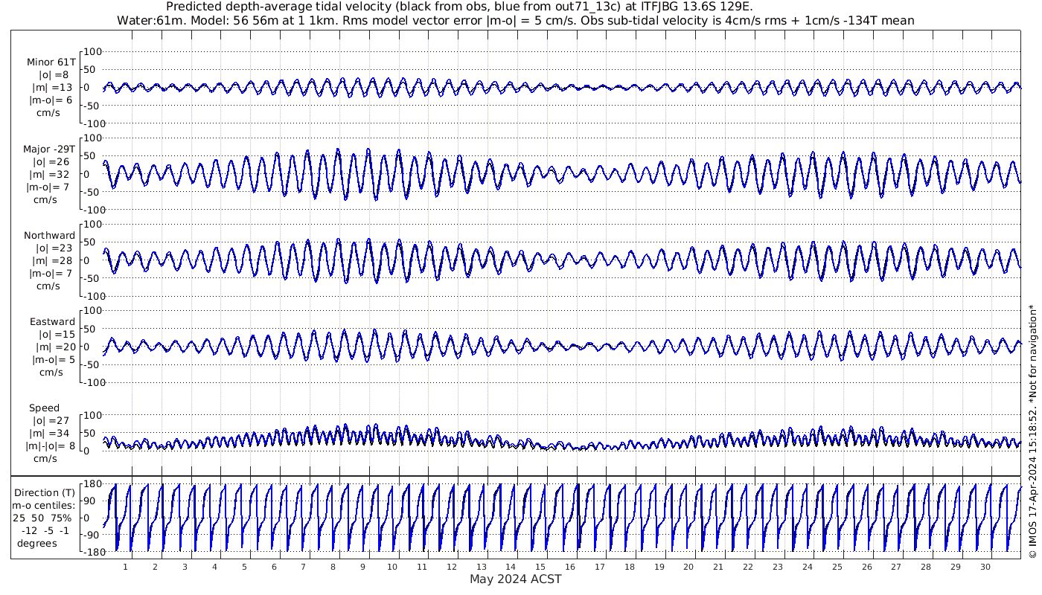Image resolution: width=1042 pixels, height=595 pixels.
Task: Click the 'Major -29T' panel label
Action: tap(50, 149)
